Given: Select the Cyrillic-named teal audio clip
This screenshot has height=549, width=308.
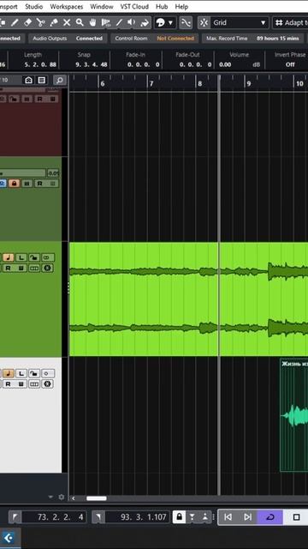Looking at the screenshot, I should click(294, 415).
